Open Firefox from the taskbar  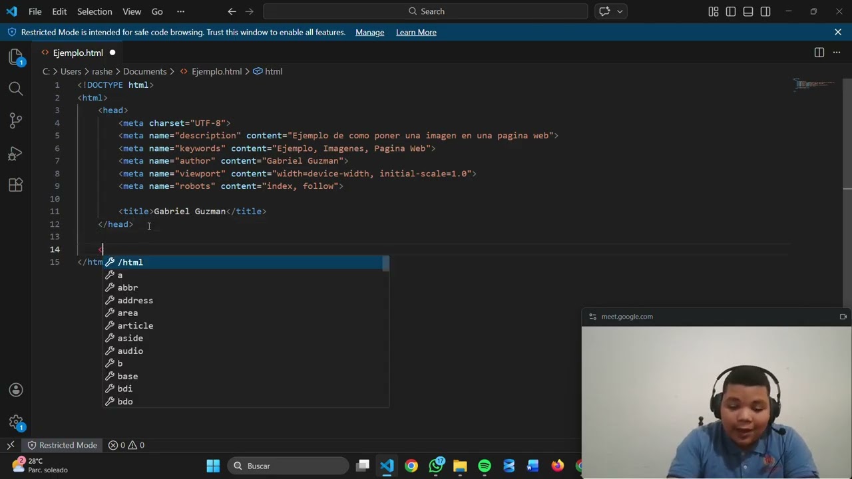click(x=557, y=466)
